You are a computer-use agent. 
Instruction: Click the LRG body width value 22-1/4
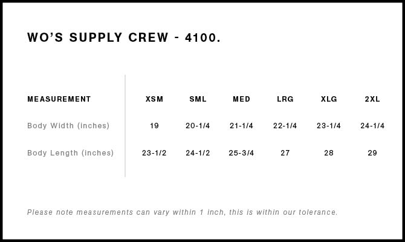(285, 126)
